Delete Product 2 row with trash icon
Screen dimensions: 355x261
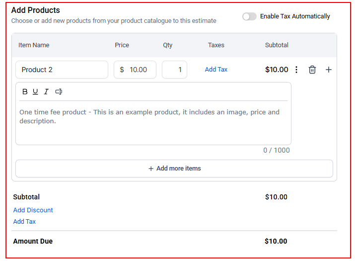(x=312, y=70)
